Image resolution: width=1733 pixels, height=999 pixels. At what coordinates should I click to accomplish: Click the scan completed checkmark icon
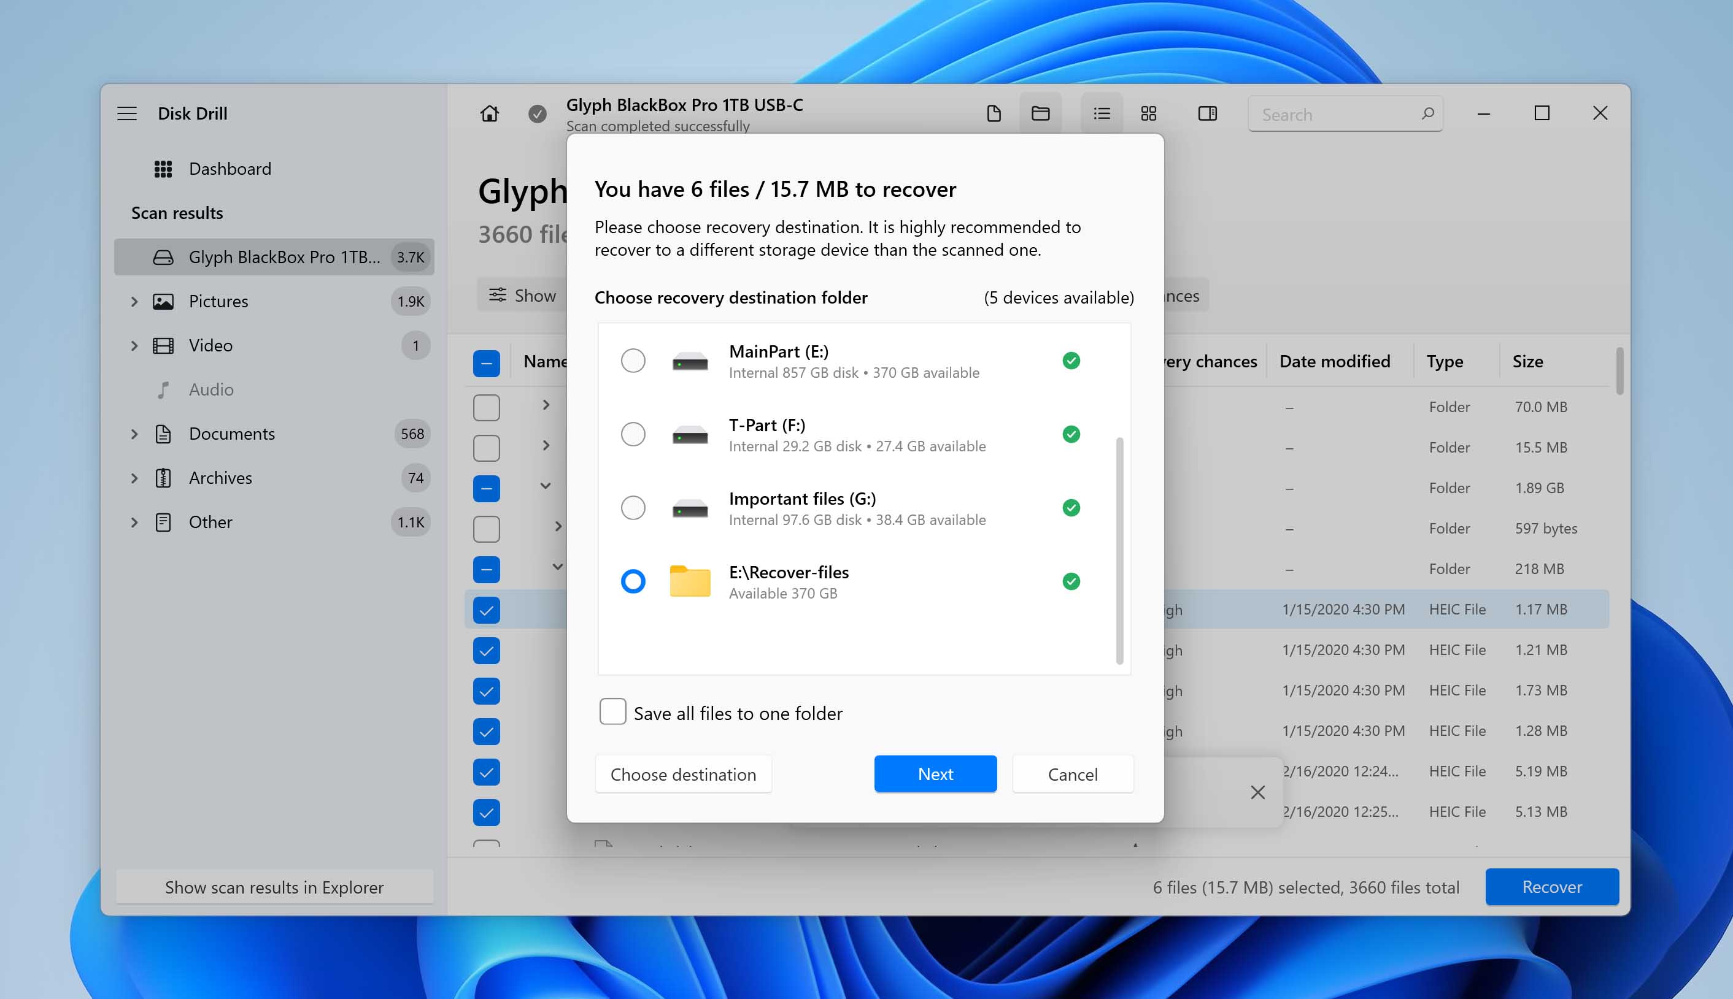[536, 113]
